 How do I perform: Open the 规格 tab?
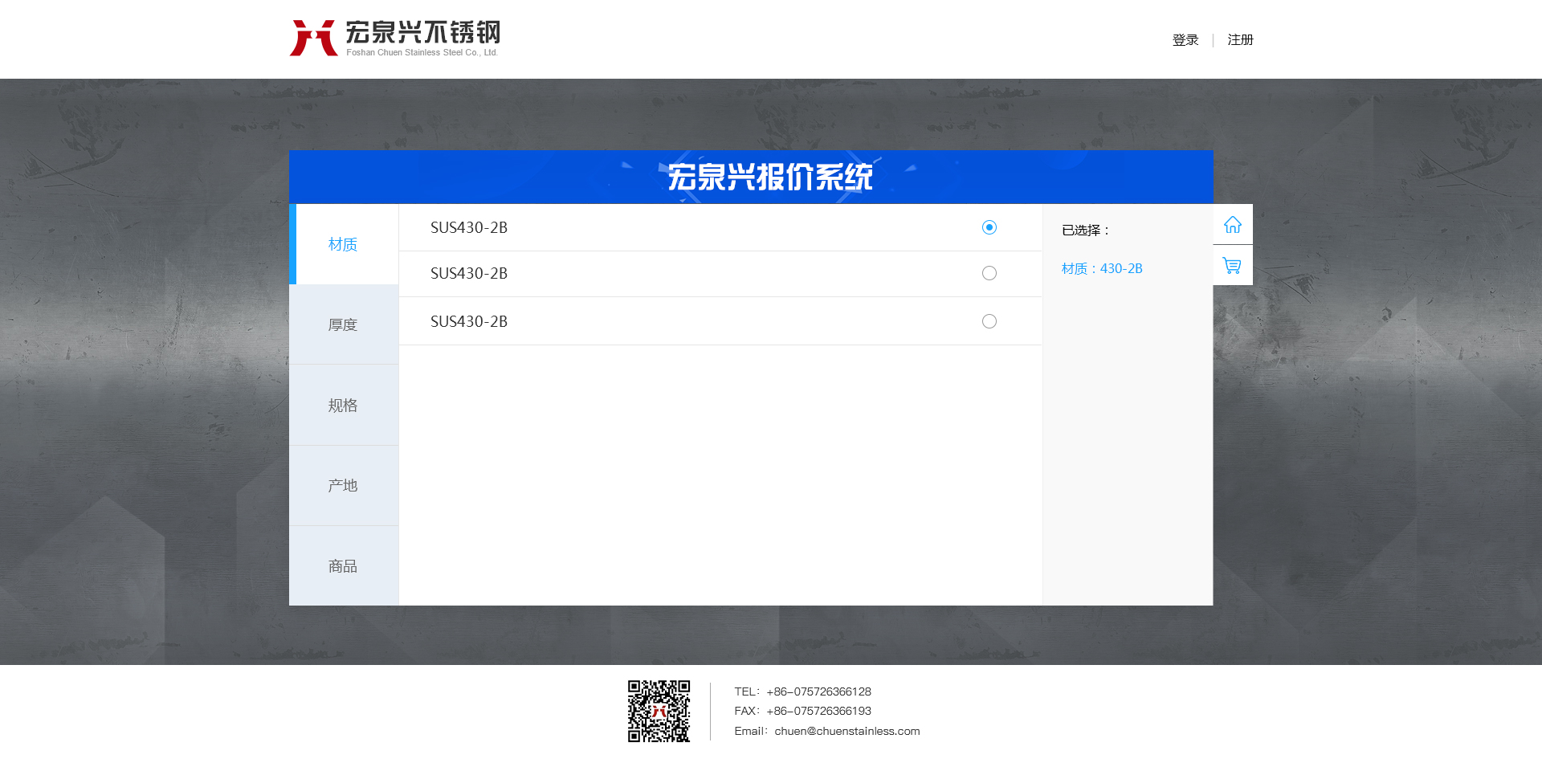[343, 406]
